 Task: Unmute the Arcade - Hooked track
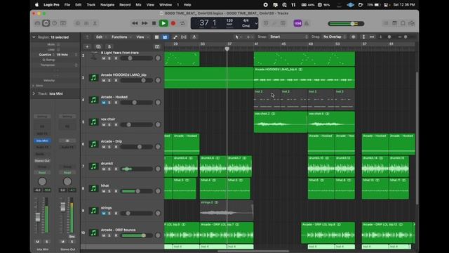click(x=104, y=103)
